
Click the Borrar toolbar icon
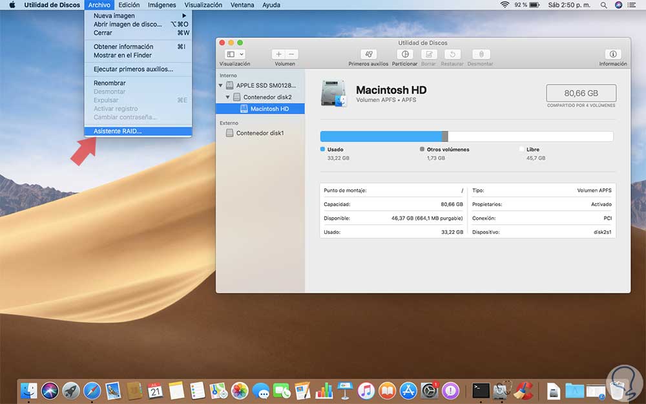[x=428, y=54]
